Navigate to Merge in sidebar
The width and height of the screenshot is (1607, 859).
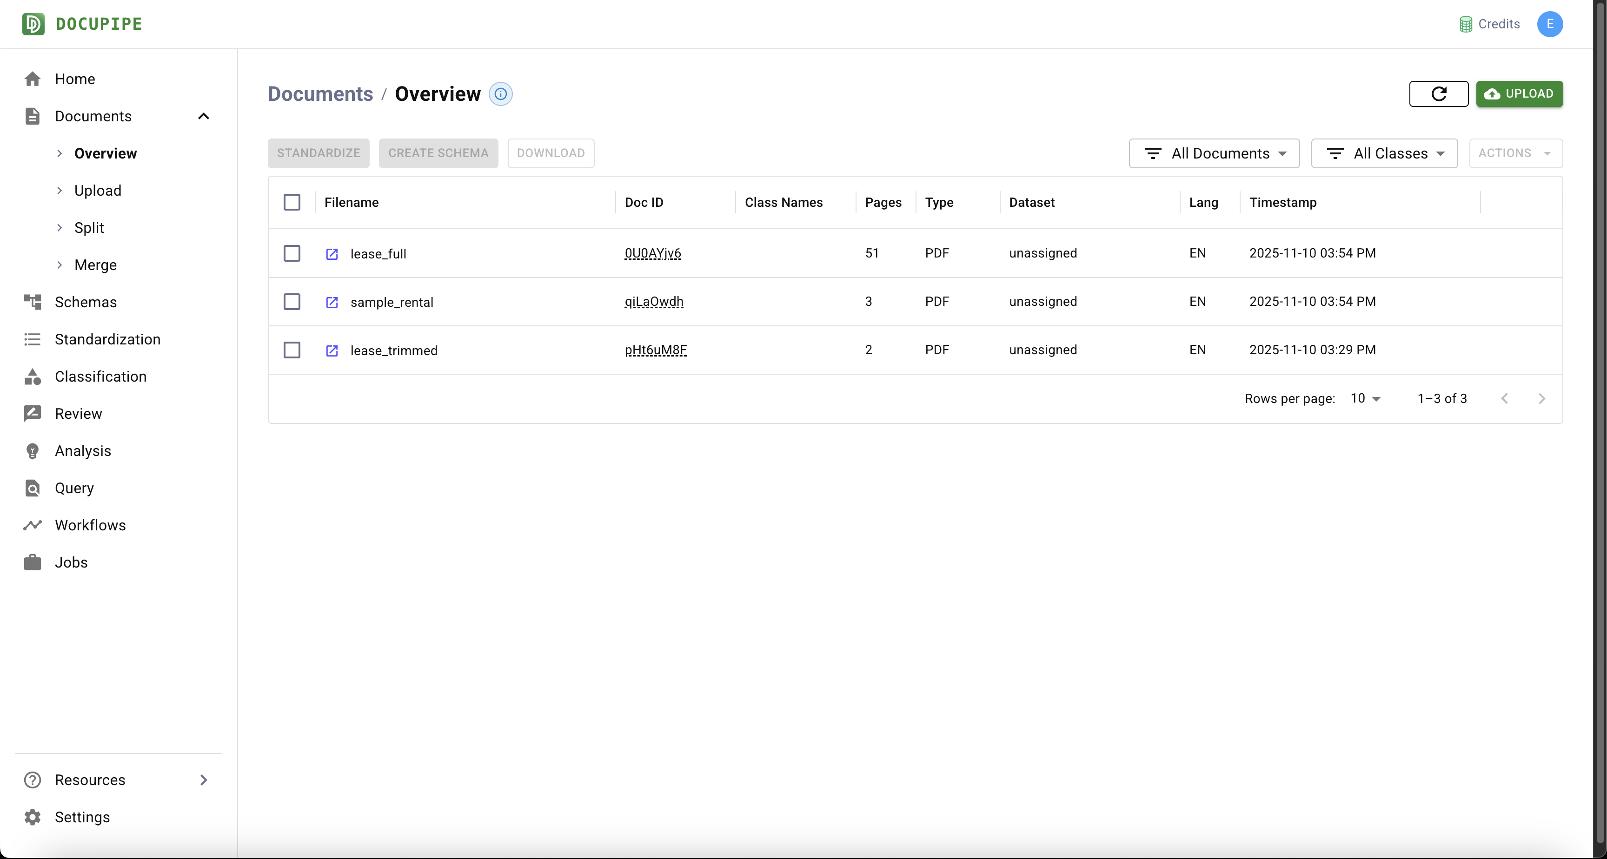point(95,265)
